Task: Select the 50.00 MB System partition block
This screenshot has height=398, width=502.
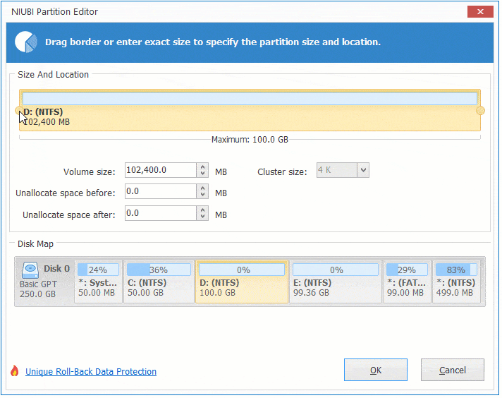Action: (98, 282)
